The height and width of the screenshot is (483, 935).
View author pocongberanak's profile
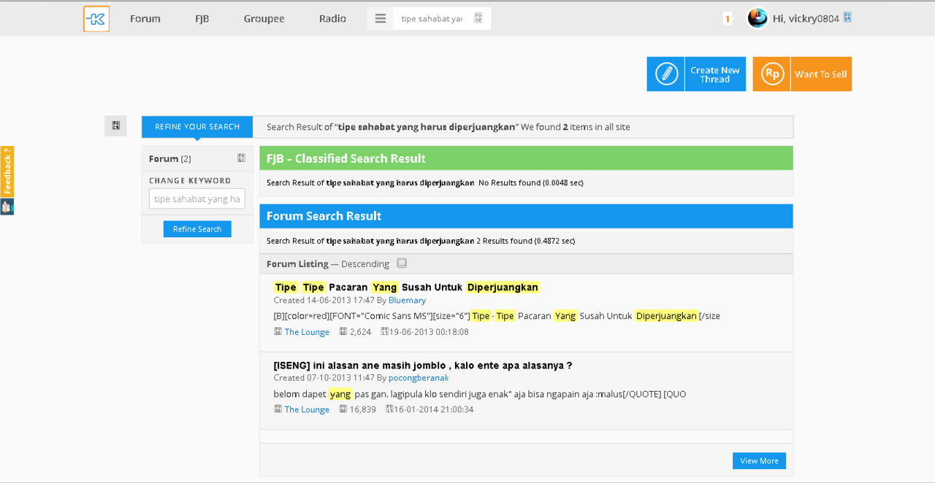point(419,378)
